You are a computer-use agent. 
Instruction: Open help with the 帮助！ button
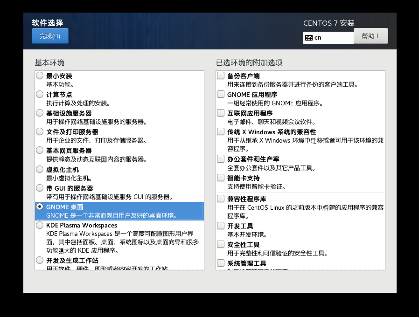pos(370,36)
